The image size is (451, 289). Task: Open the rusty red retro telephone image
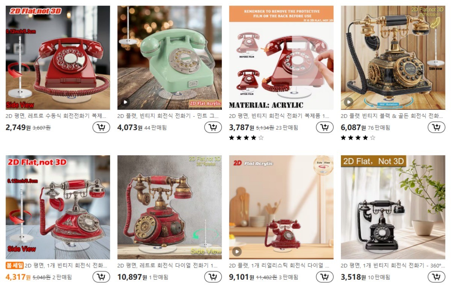coord(170,207)
